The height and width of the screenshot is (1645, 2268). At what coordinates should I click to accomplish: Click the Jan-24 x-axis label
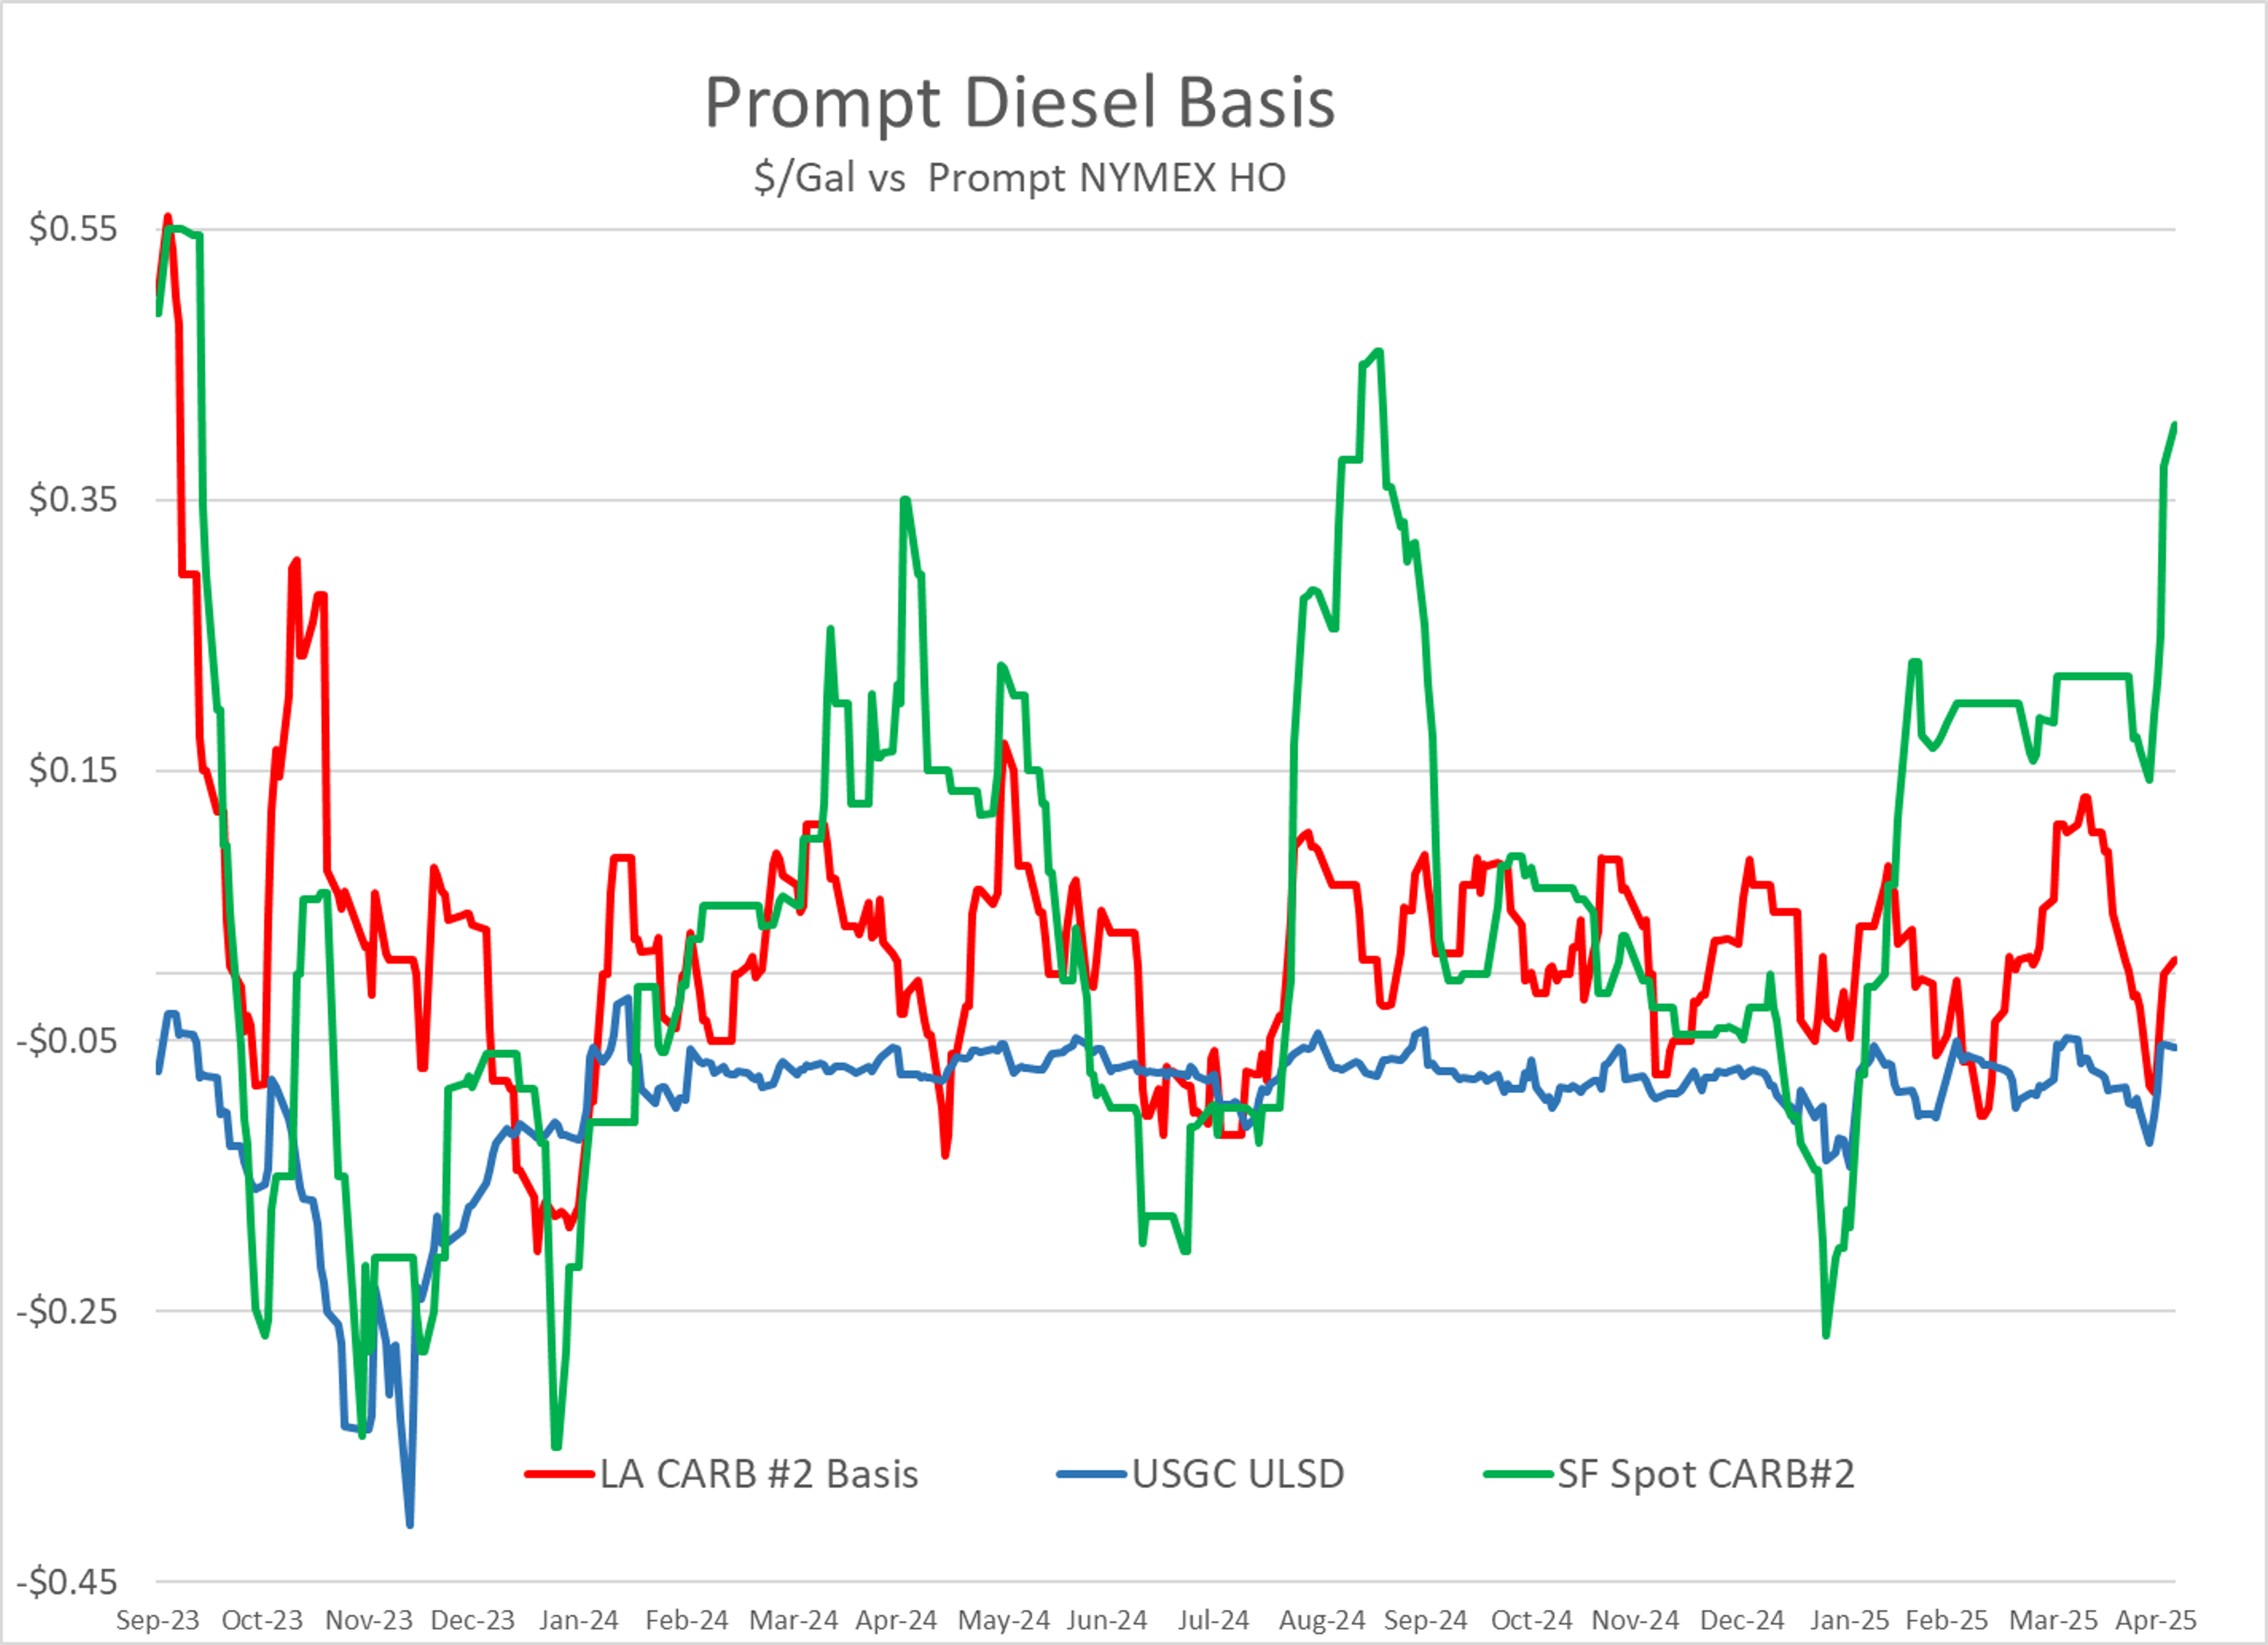[579, 1620]
